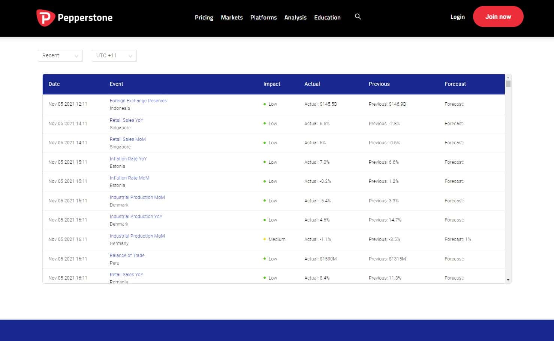Open Inflation Rate YoY Estonia link

128,159
